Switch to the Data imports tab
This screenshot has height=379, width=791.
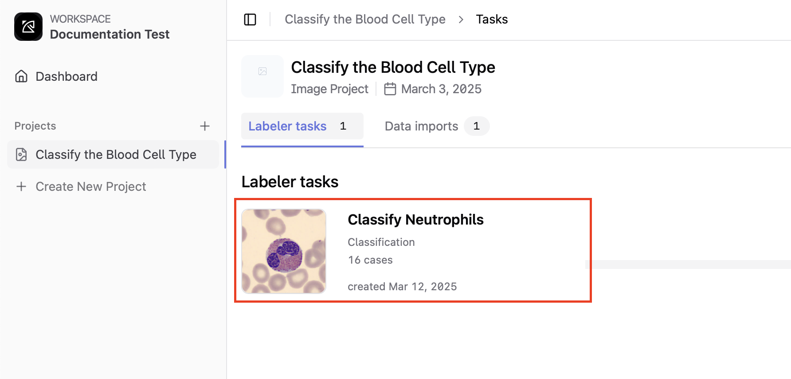pyautogui.click(x=421, y=126)
